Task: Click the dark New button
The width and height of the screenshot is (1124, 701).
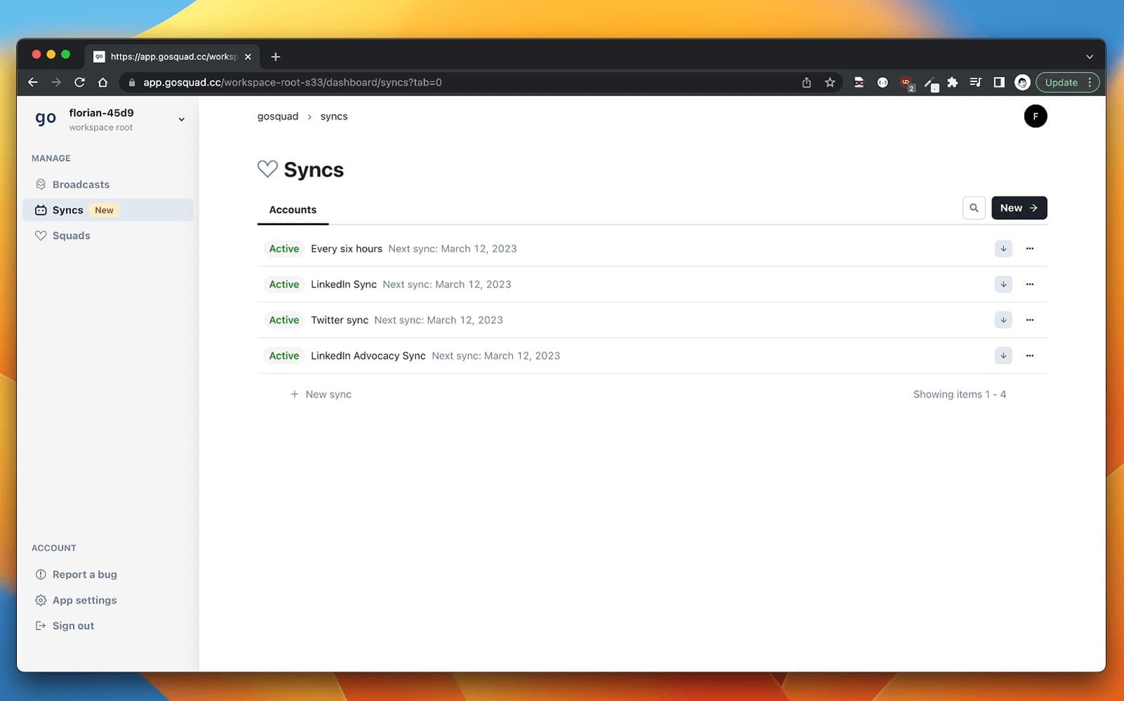Action: tap(1018, 208)
